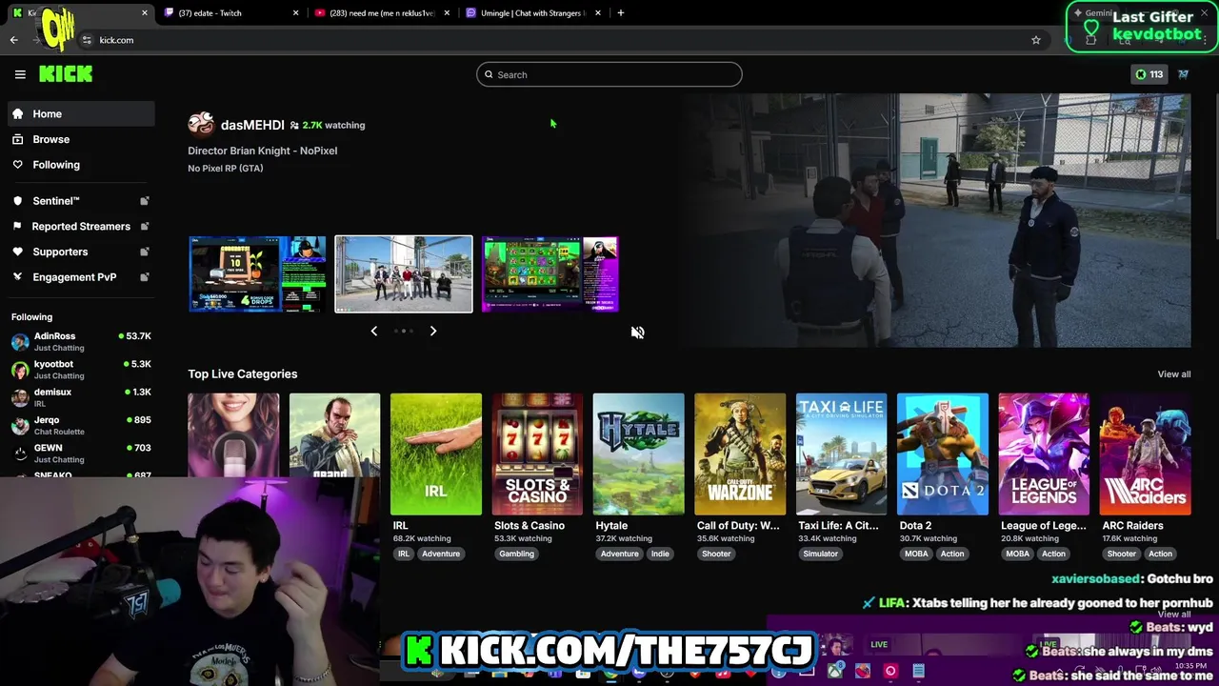
Task: Open a new browser tab
Action: (621, 13)
